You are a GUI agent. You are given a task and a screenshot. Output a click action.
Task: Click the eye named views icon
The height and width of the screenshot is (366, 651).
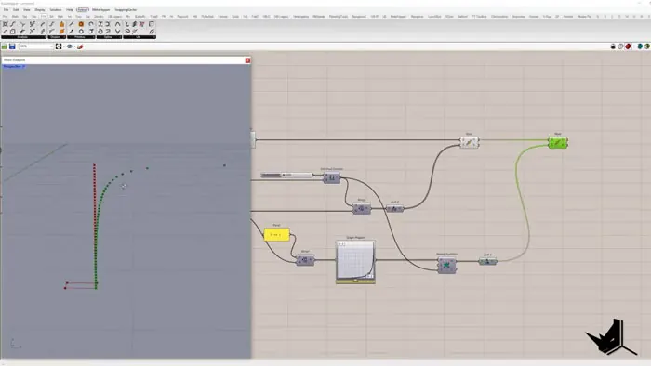tap(70, 46)
